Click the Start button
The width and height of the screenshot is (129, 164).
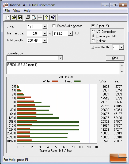pyautogui.click(x=115, y=58)
